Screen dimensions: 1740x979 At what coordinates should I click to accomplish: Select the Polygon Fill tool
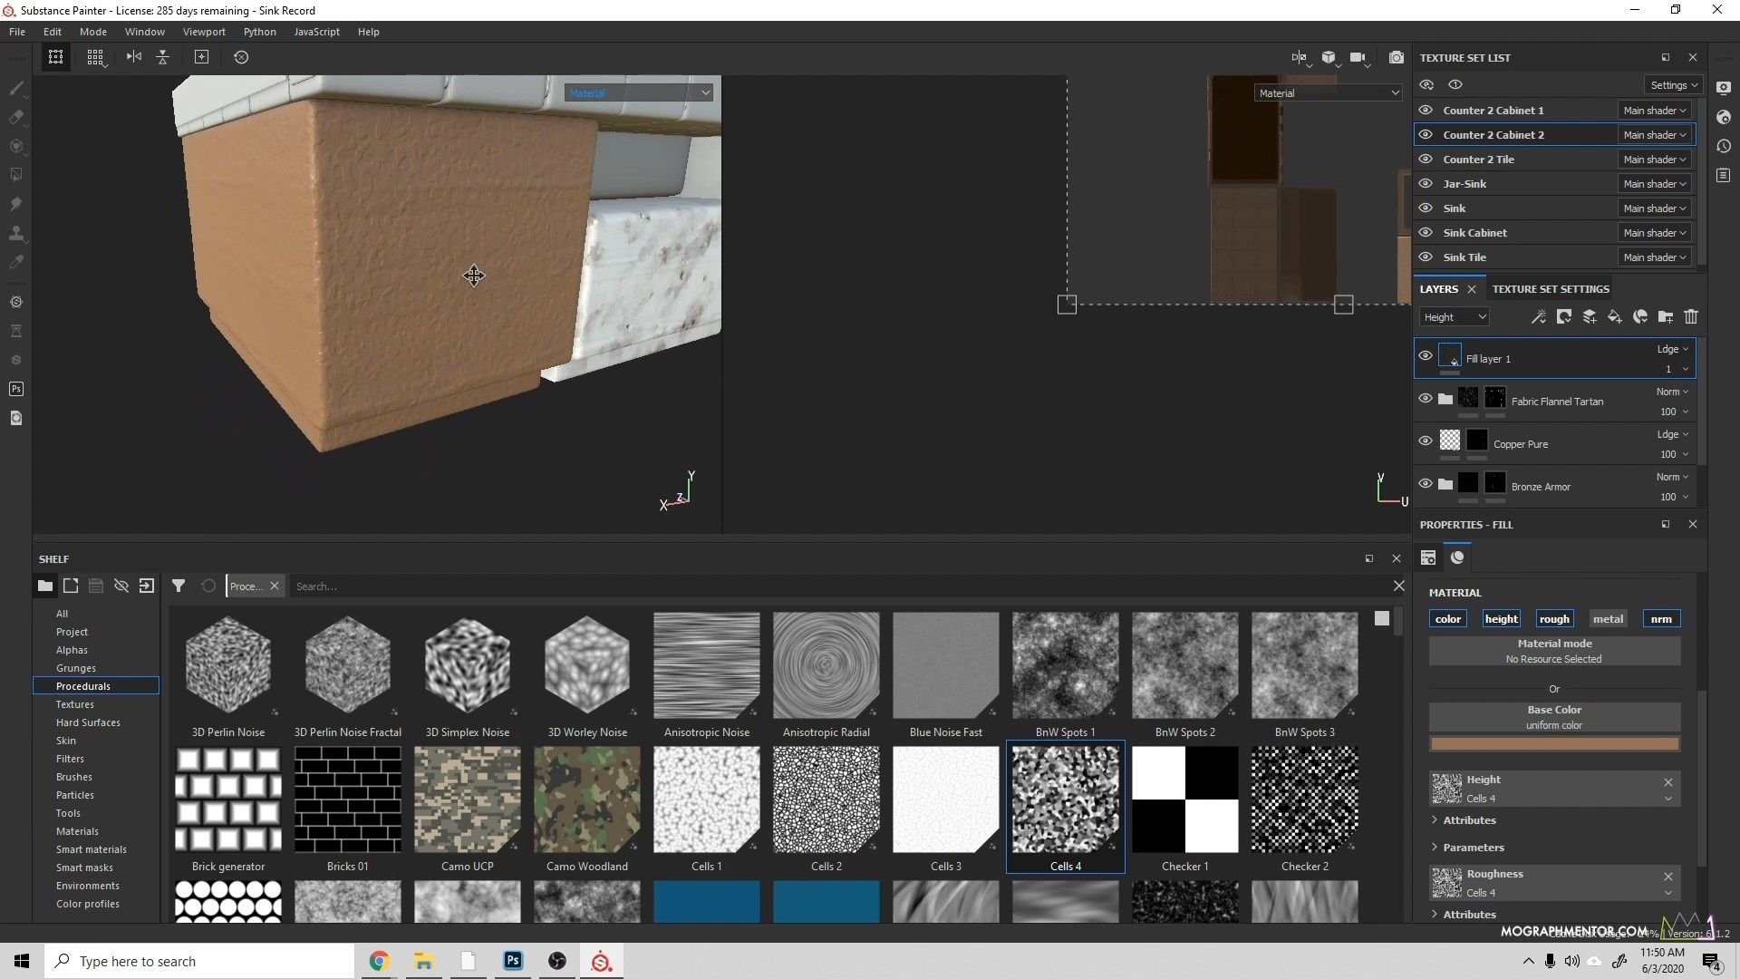[x=15, y=175]
